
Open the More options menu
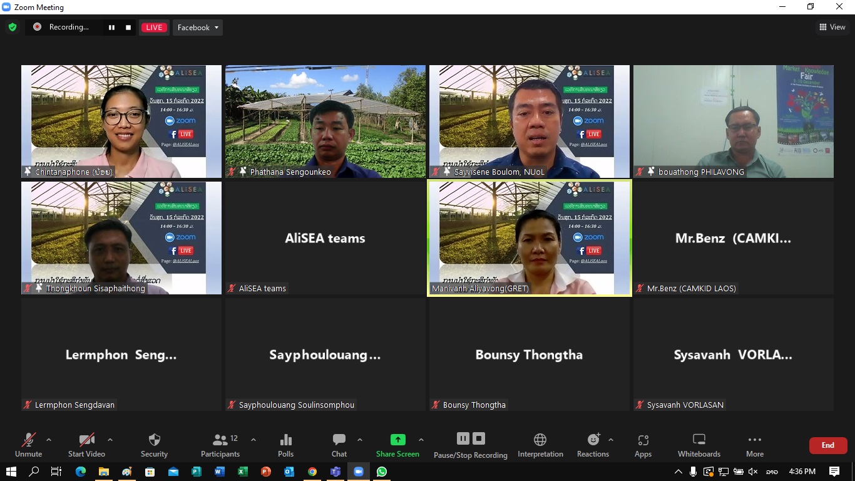tap(754, 445)
